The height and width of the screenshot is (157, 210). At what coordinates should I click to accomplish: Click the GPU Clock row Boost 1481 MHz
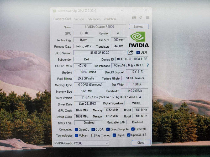point(140,110)
